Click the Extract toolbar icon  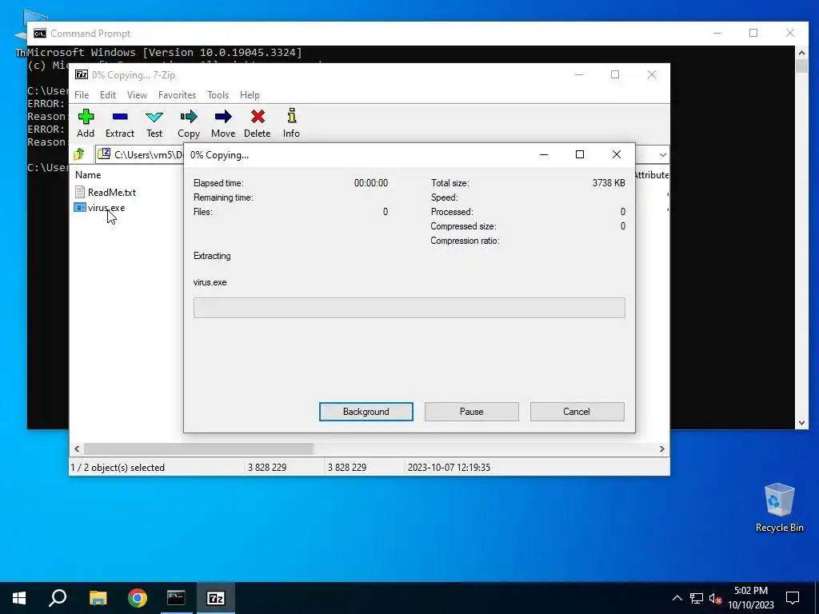(120, 122)
